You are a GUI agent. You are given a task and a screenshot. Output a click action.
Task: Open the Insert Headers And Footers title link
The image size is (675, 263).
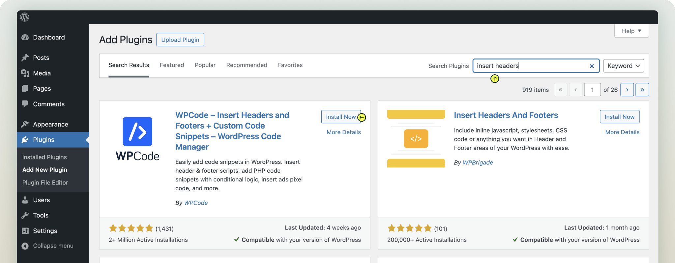506,115
